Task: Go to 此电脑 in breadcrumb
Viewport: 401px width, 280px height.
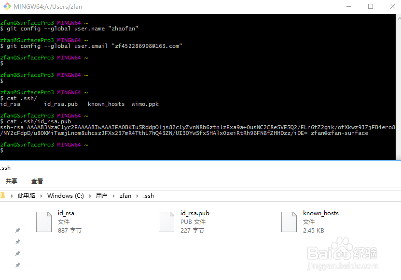Action: tap(27, 196)
